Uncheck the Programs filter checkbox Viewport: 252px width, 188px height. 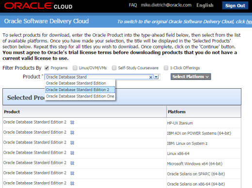point(47,68)
